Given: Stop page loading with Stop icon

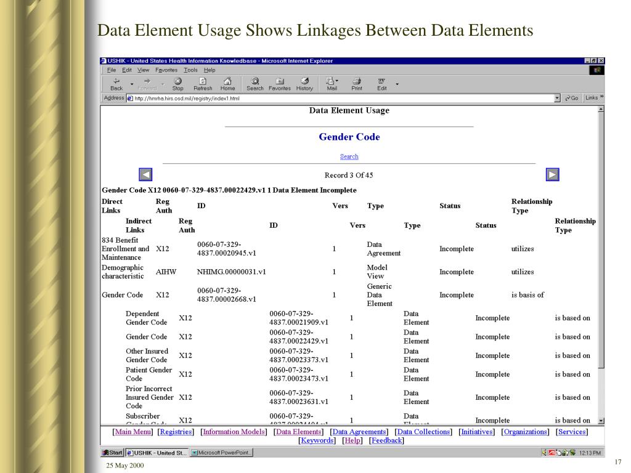Looking at the screenshot, I should [177, 84].
